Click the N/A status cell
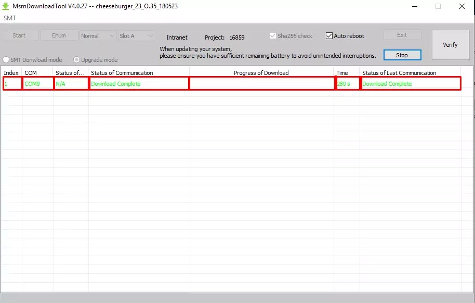 coord(71,84)
